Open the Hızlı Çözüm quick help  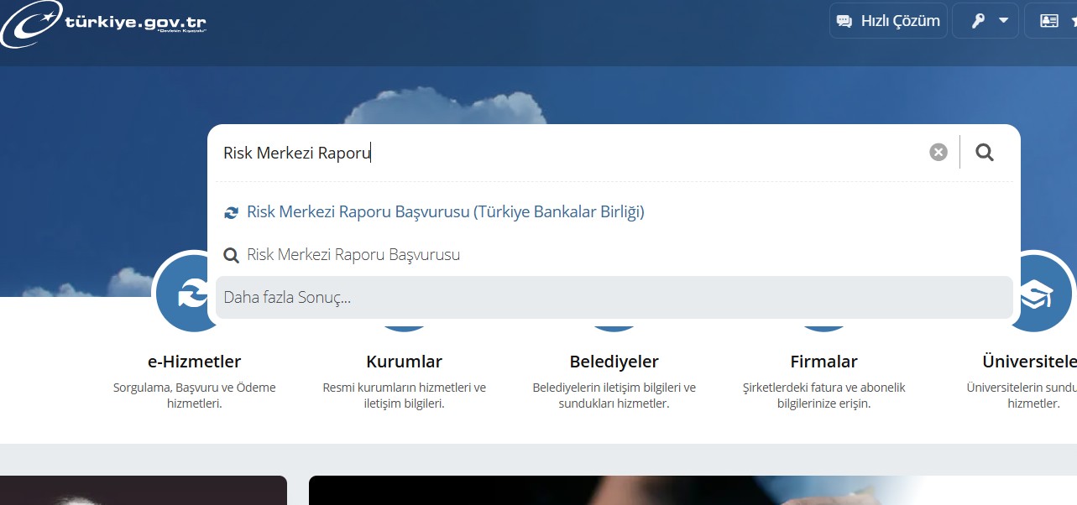(888, 21)
